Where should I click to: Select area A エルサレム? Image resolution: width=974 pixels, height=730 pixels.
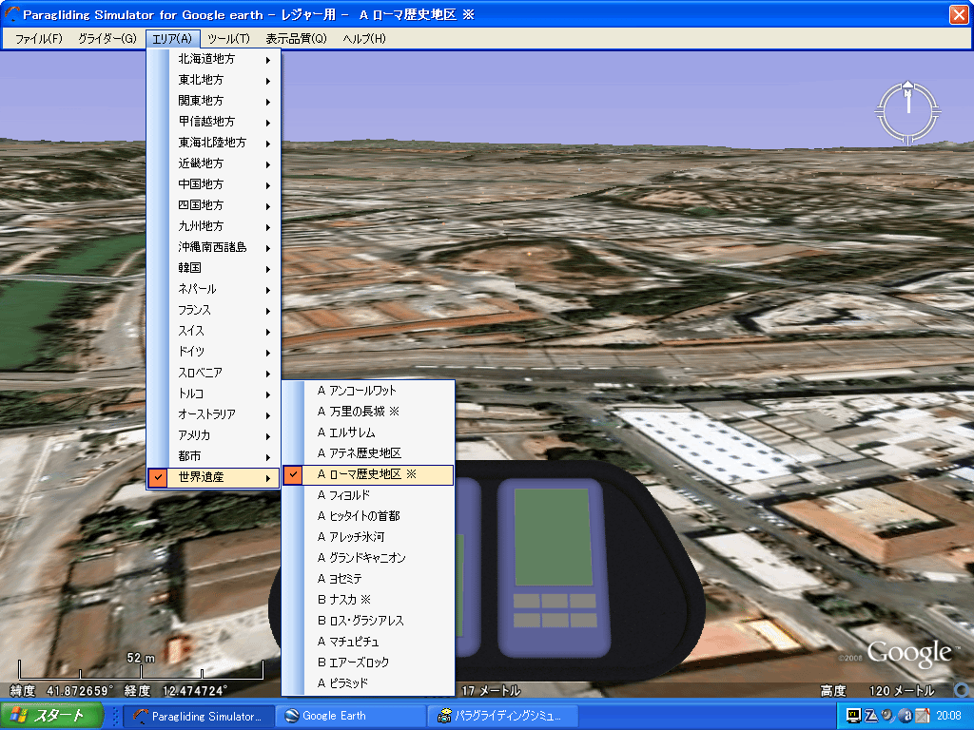[368, 432]
